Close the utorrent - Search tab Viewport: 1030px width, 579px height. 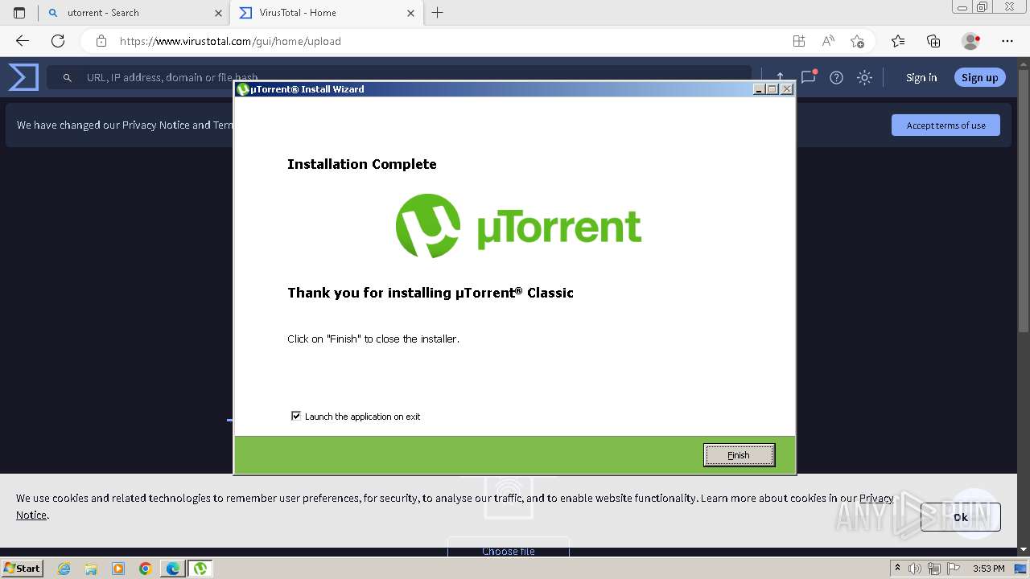click(x=218, y=13)
